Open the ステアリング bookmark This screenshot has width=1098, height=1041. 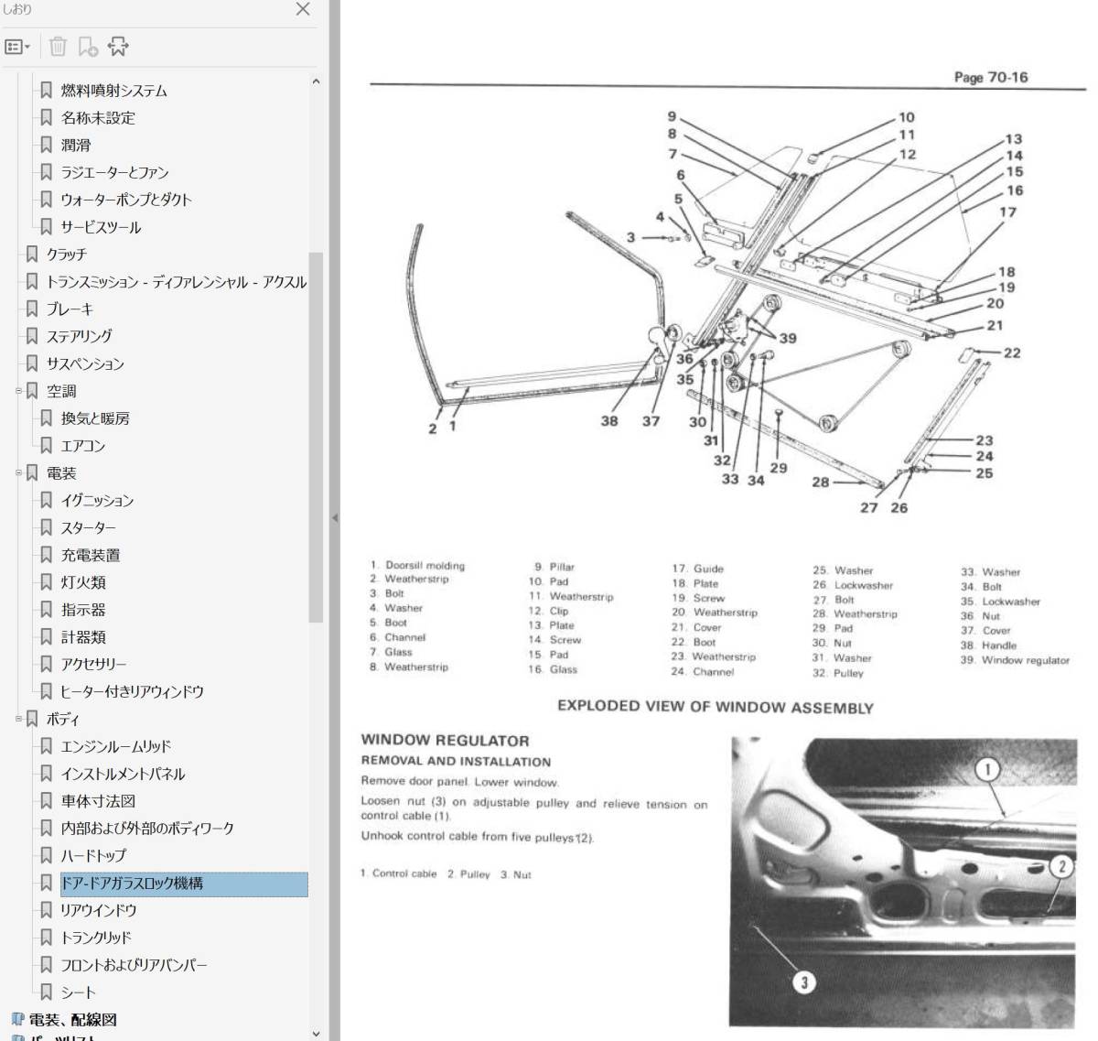pyautogui.click(x=80, y=336)
